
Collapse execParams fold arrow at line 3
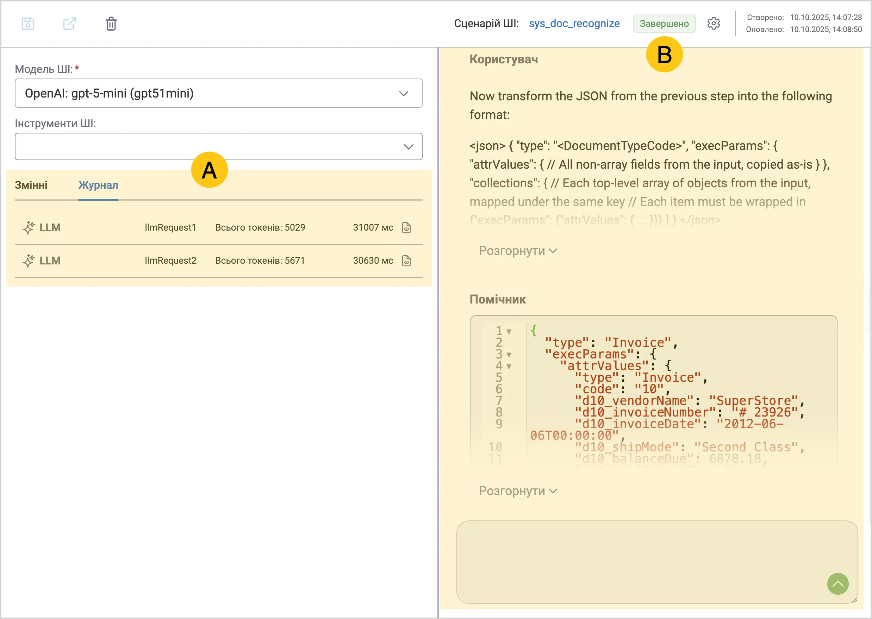(x=509, y=355)
